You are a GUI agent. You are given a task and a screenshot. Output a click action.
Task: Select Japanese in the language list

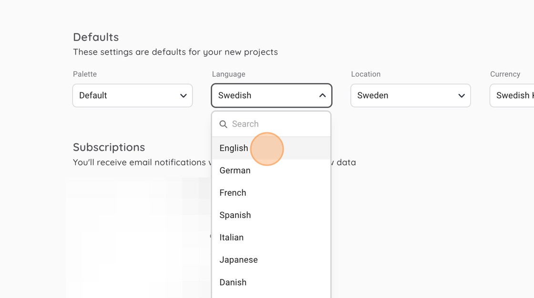pyautogui.click(x=238, y=260)
